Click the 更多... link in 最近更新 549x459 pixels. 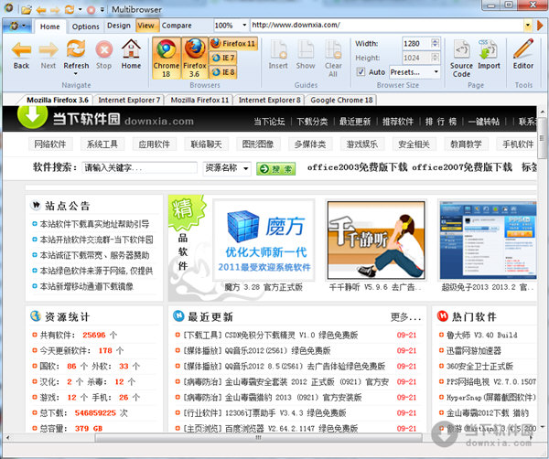[x=405, y=317]
